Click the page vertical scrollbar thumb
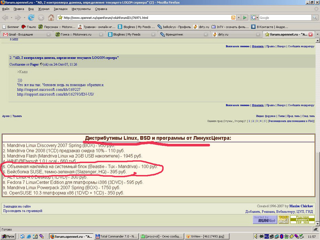 coord(318,186)
